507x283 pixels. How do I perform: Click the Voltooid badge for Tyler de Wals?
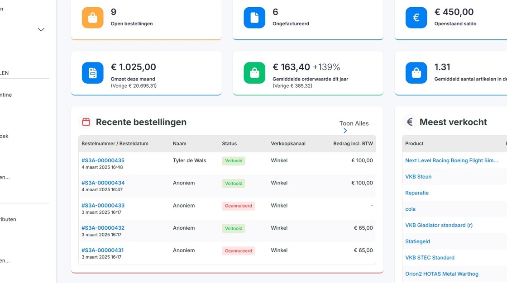click(x=234, y=161)
